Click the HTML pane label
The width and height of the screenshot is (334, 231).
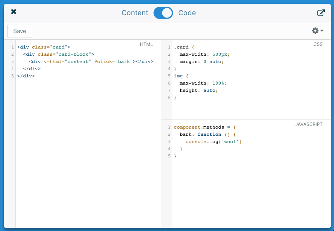tap(146, 44)
